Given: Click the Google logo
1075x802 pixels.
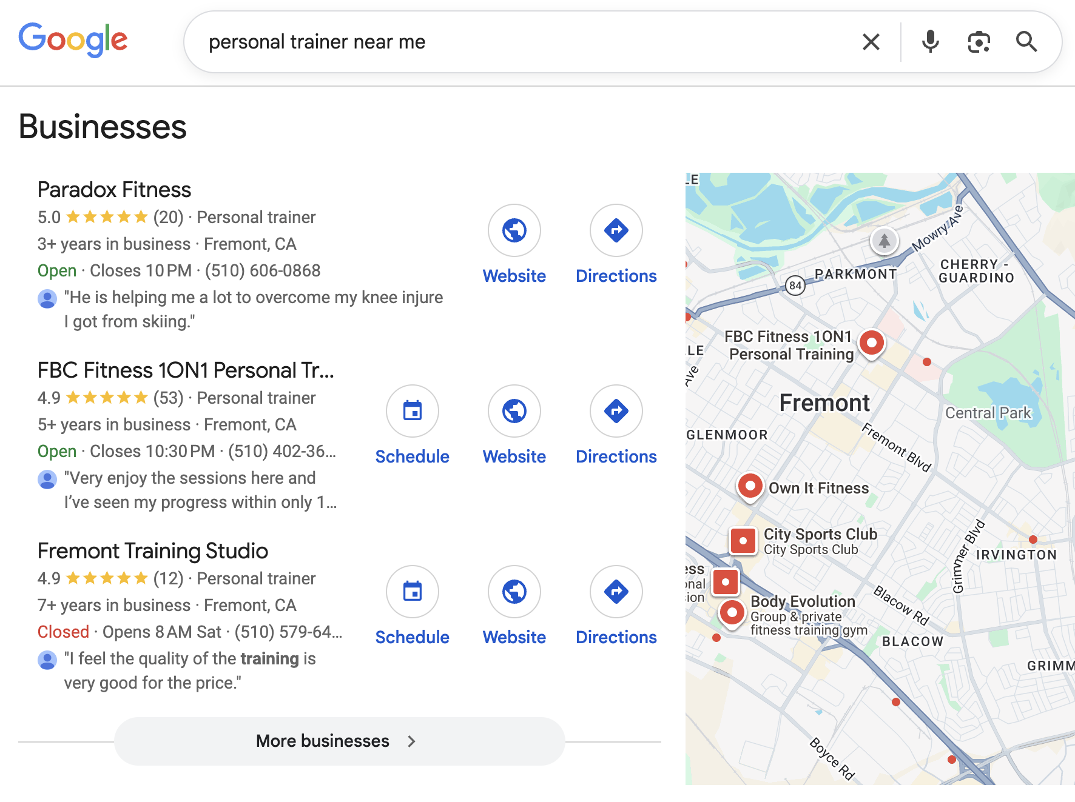Looking at the screenshot, I should click(73, 39).
